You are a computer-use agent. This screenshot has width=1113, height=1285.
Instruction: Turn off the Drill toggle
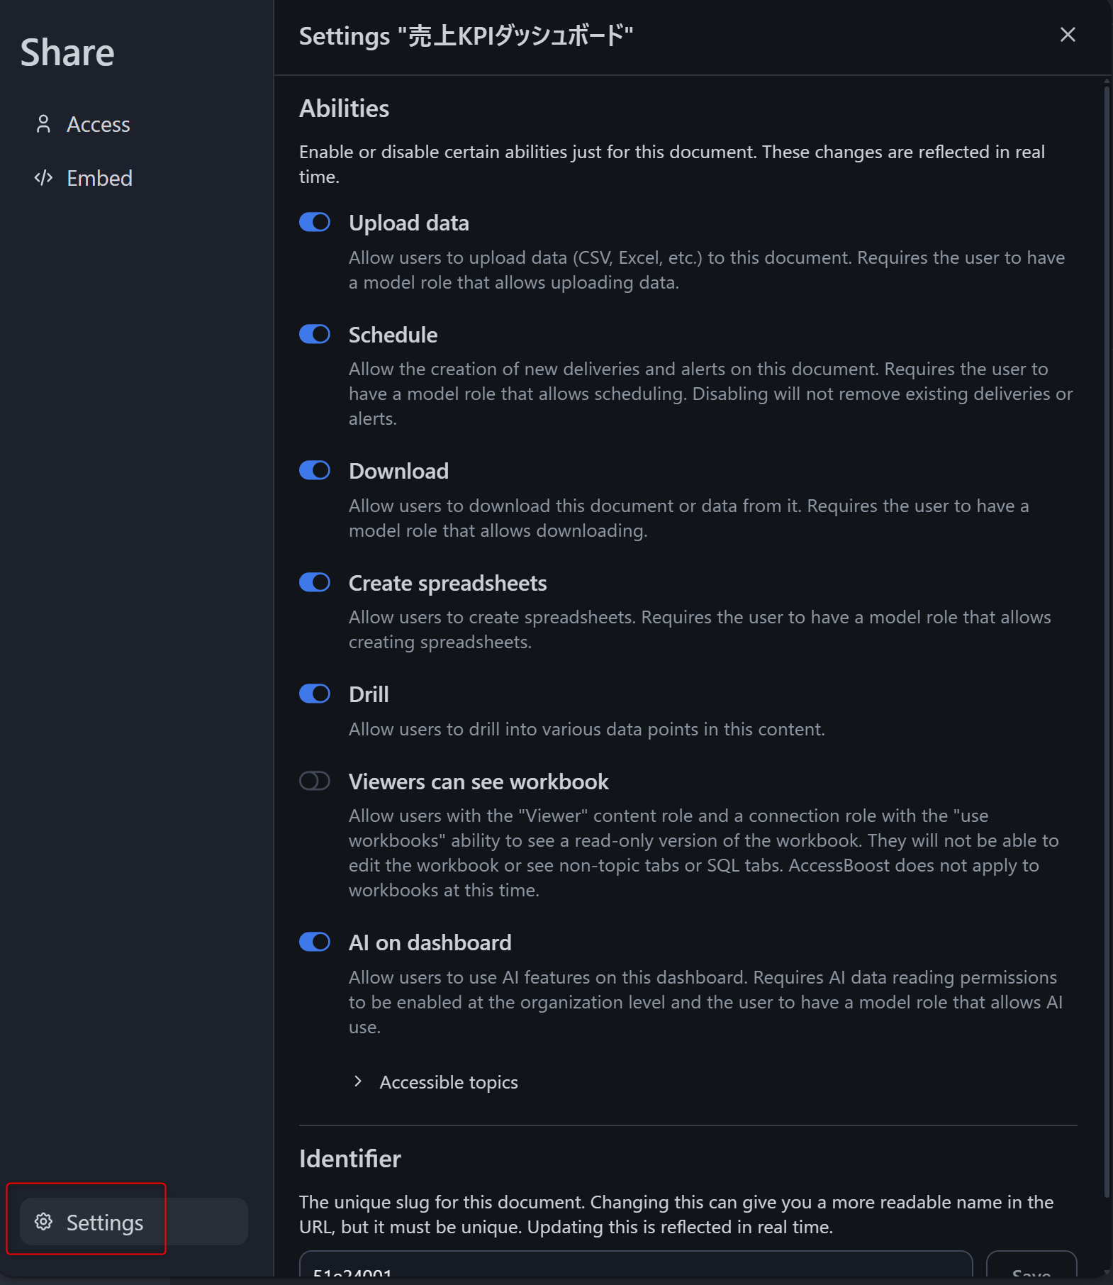click(315, 694)
